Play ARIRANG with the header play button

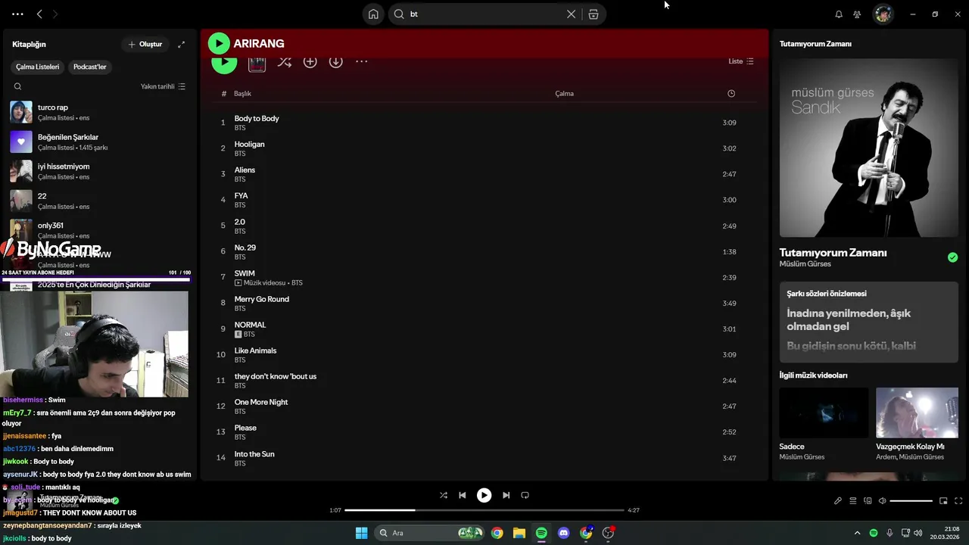click(x=219, y=43)
